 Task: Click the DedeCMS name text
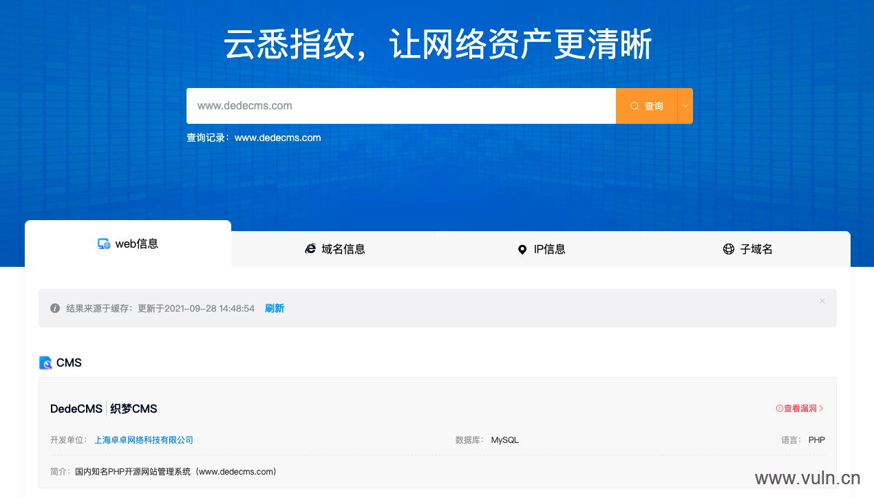[x=76, y=409]
